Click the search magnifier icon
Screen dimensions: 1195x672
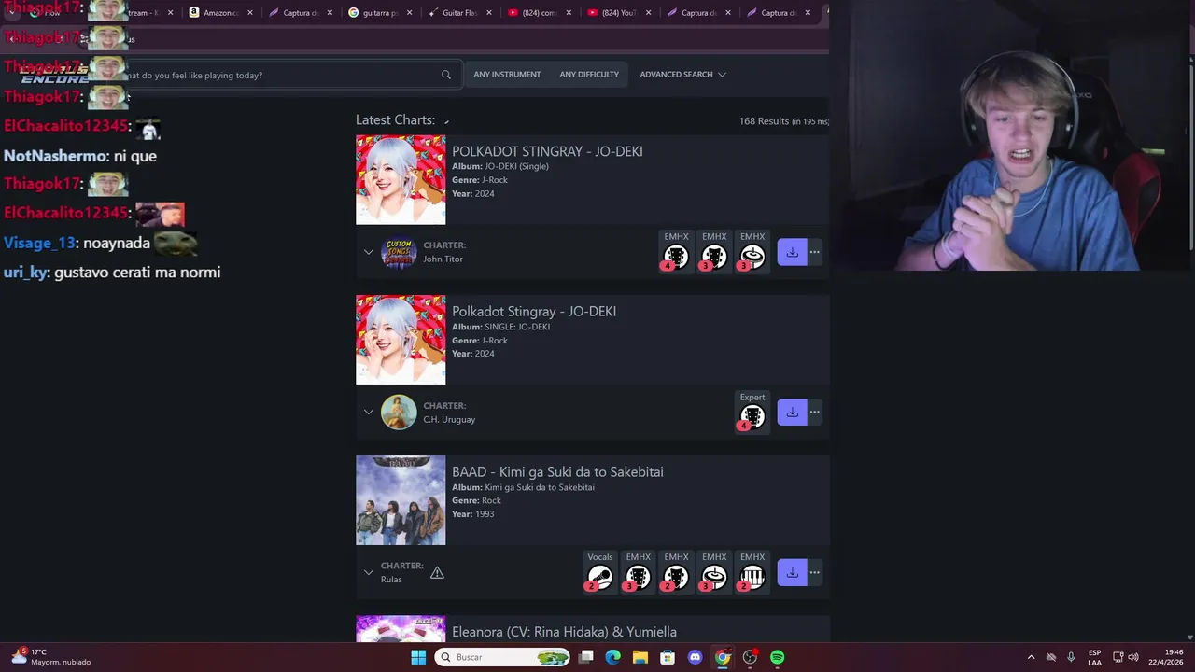445,75
